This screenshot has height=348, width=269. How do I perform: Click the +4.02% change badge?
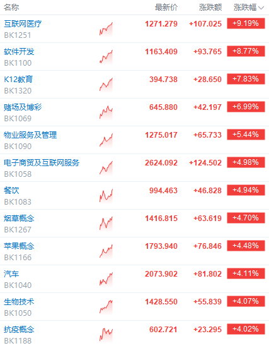tap(246, 329)
